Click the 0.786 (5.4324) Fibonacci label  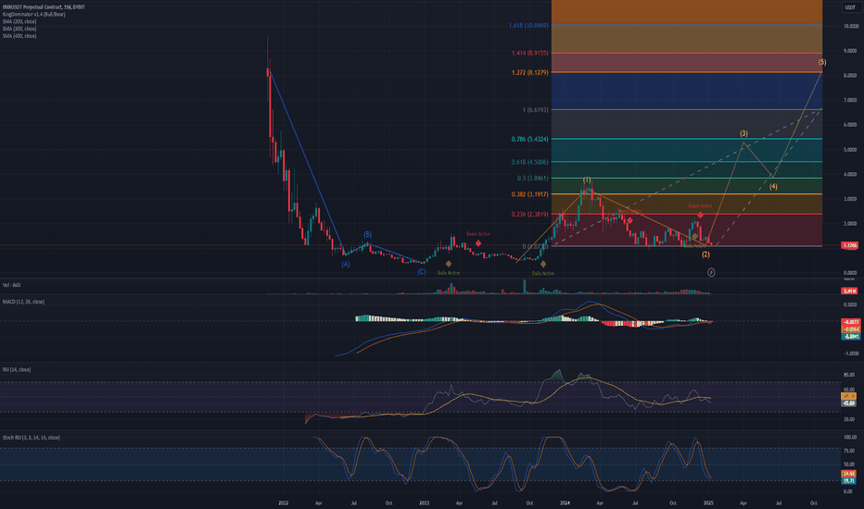coord(529,139)
